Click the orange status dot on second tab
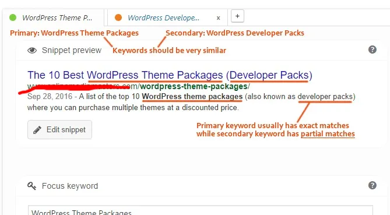Image resolution: width=390 pixels, height=215 pixels. [x=118, y=17]
